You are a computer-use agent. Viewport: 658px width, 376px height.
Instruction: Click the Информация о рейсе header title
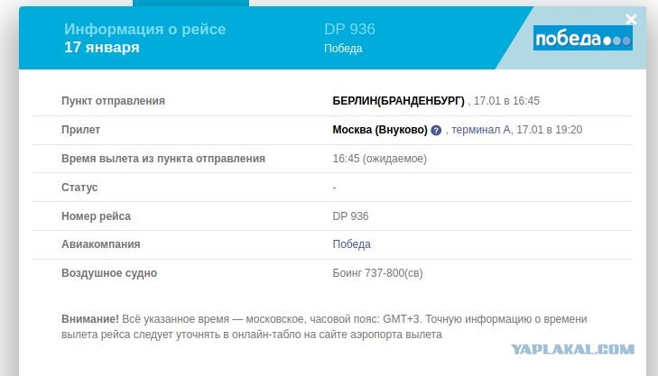(x=144, y=29)
